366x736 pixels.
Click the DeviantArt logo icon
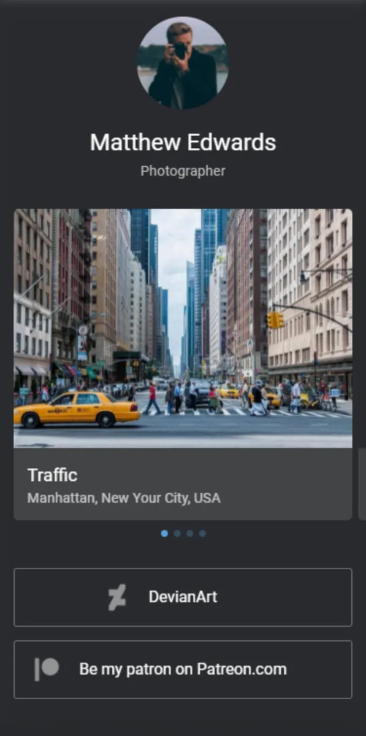click(x=117, y=597)
